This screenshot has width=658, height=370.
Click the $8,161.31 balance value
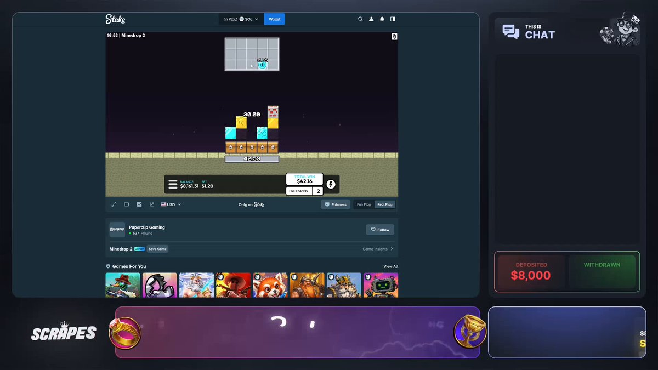tap(189, 186)
